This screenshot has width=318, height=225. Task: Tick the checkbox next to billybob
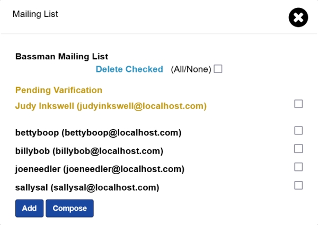click(x=298, y=149)
